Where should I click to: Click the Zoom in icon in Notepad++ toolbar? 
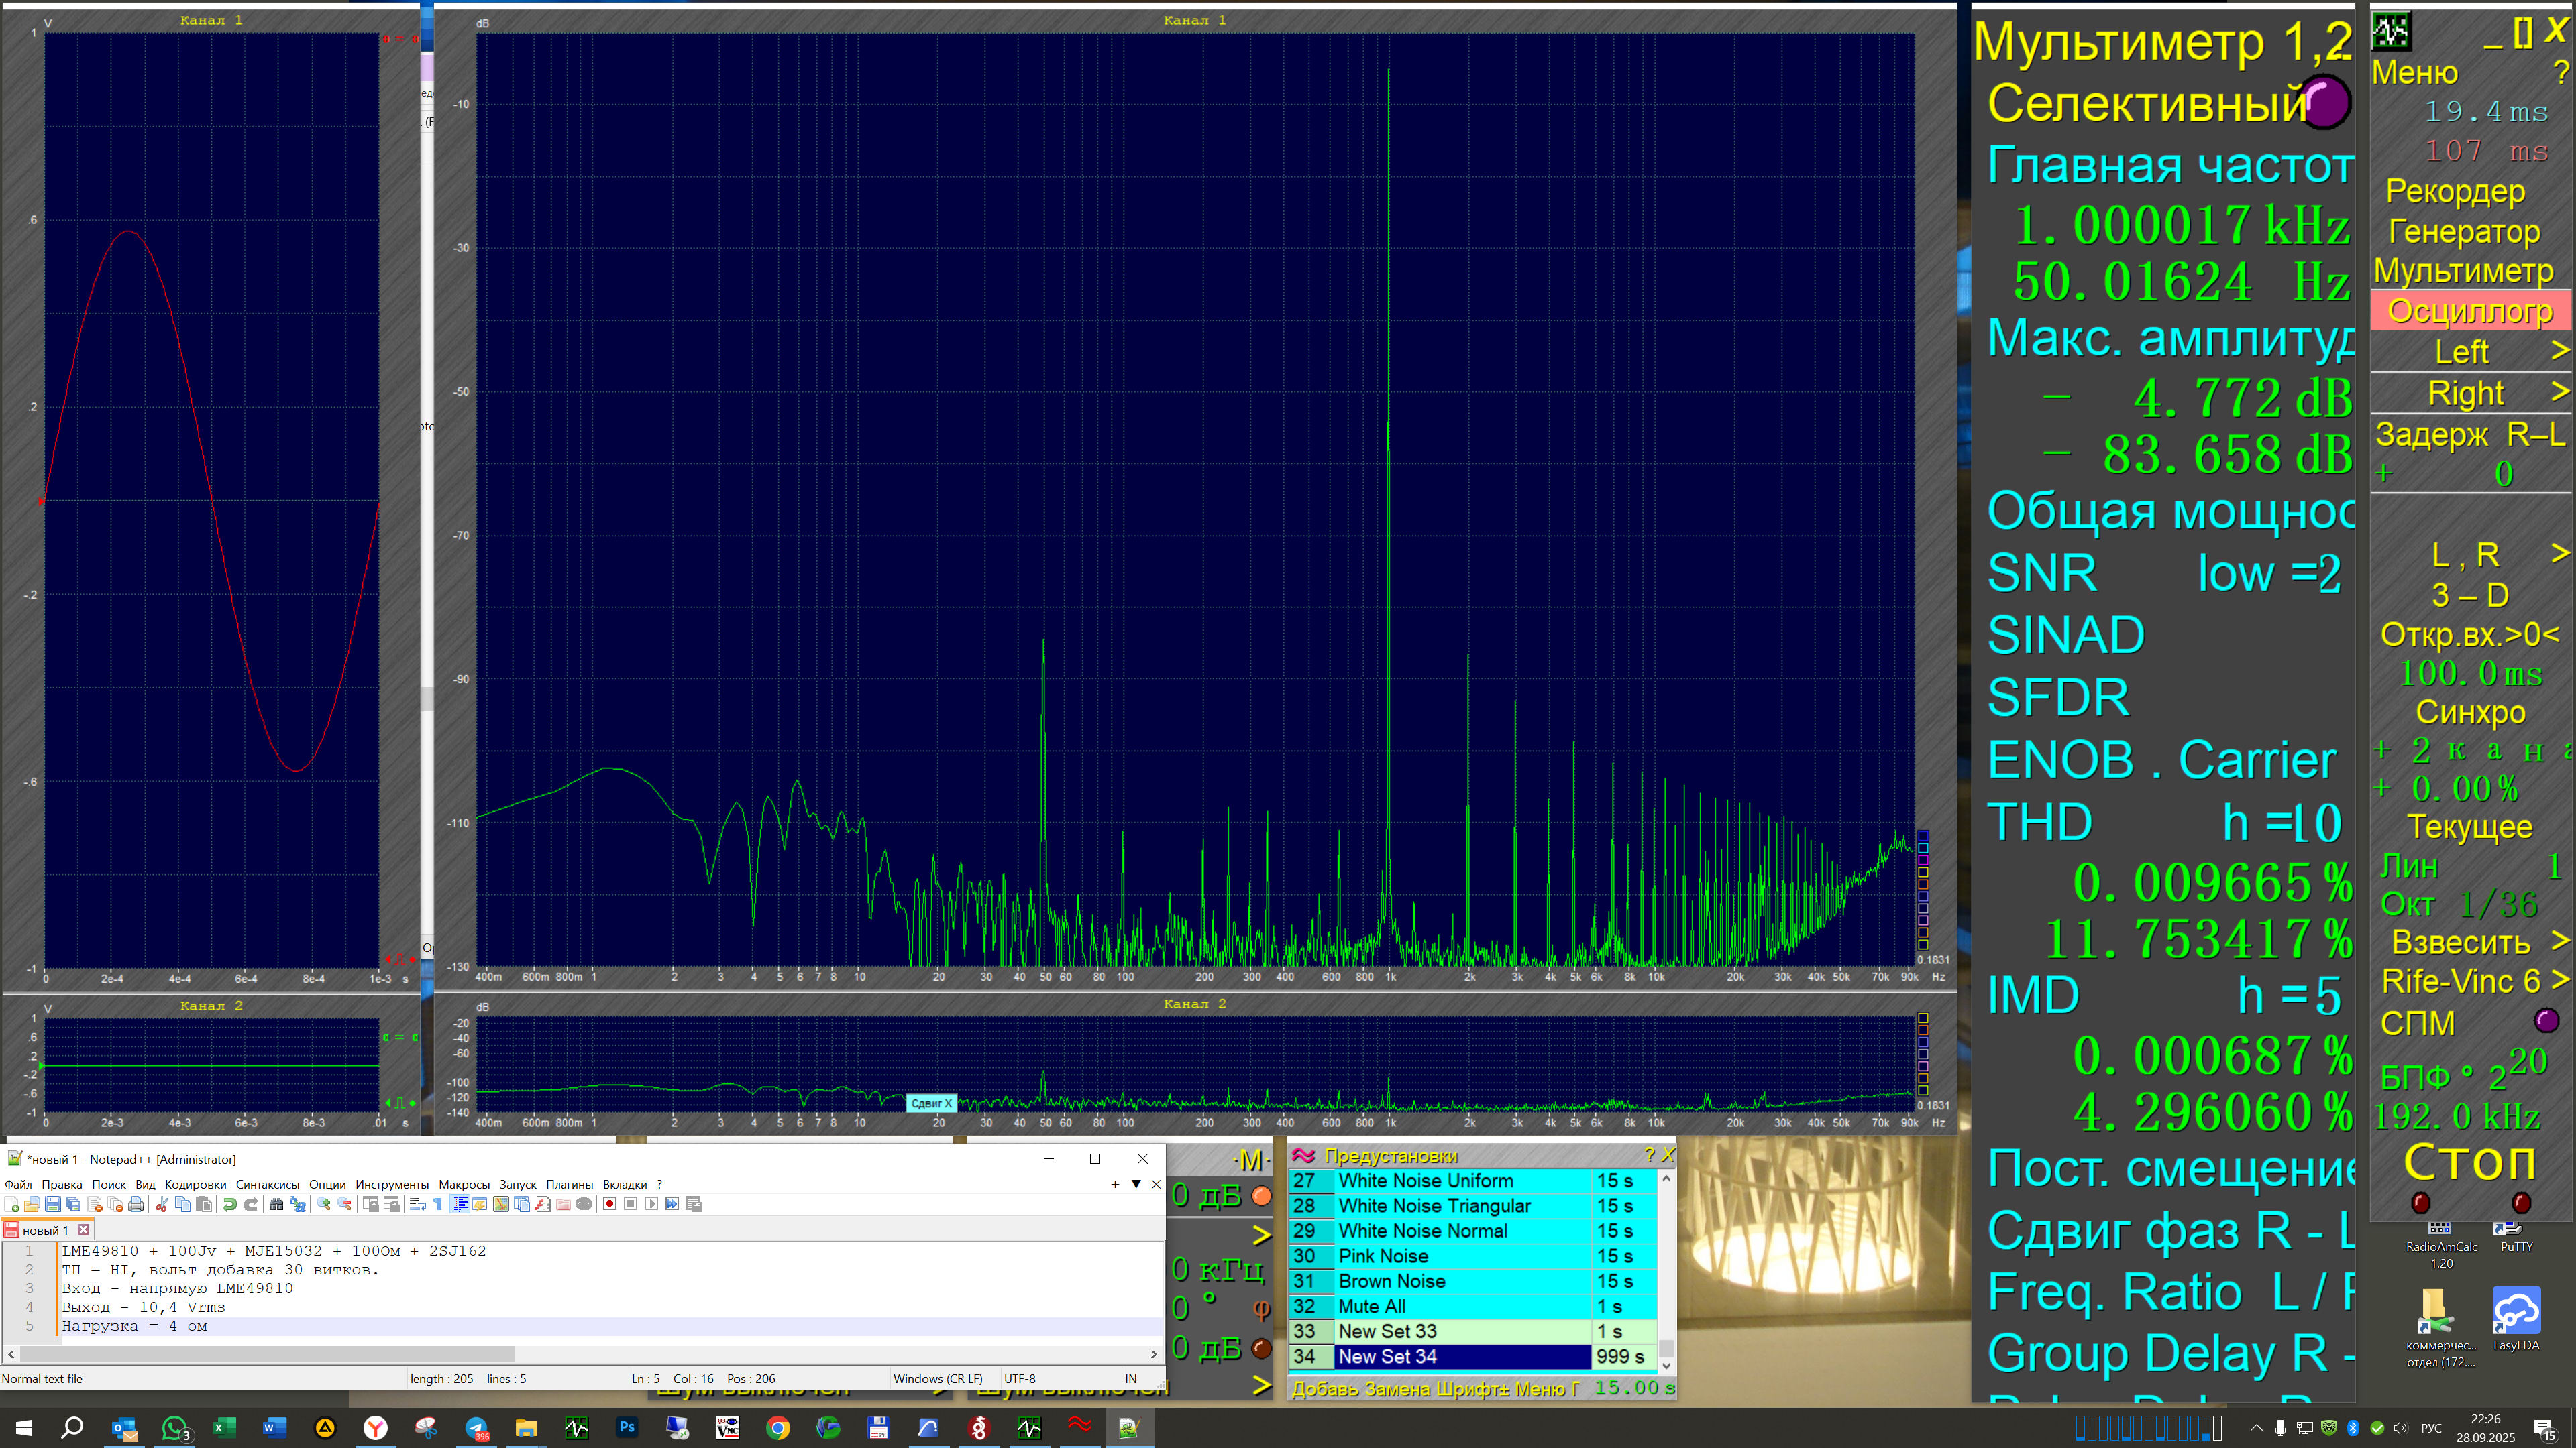(x=323, y=1204)
